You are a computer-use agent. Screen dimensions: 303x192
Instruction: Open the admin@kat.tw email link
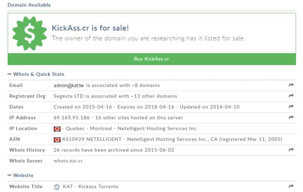[x=69, y=86]
